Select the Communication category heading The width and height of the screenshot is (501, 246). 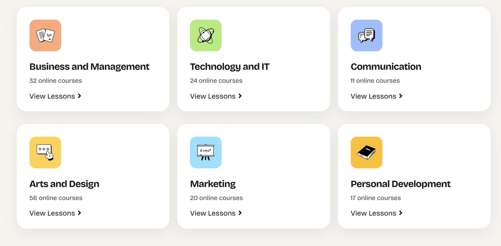[386, 67]
